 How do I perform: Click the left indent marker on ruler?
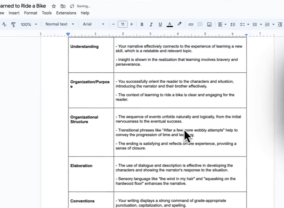tap(68, 34)
